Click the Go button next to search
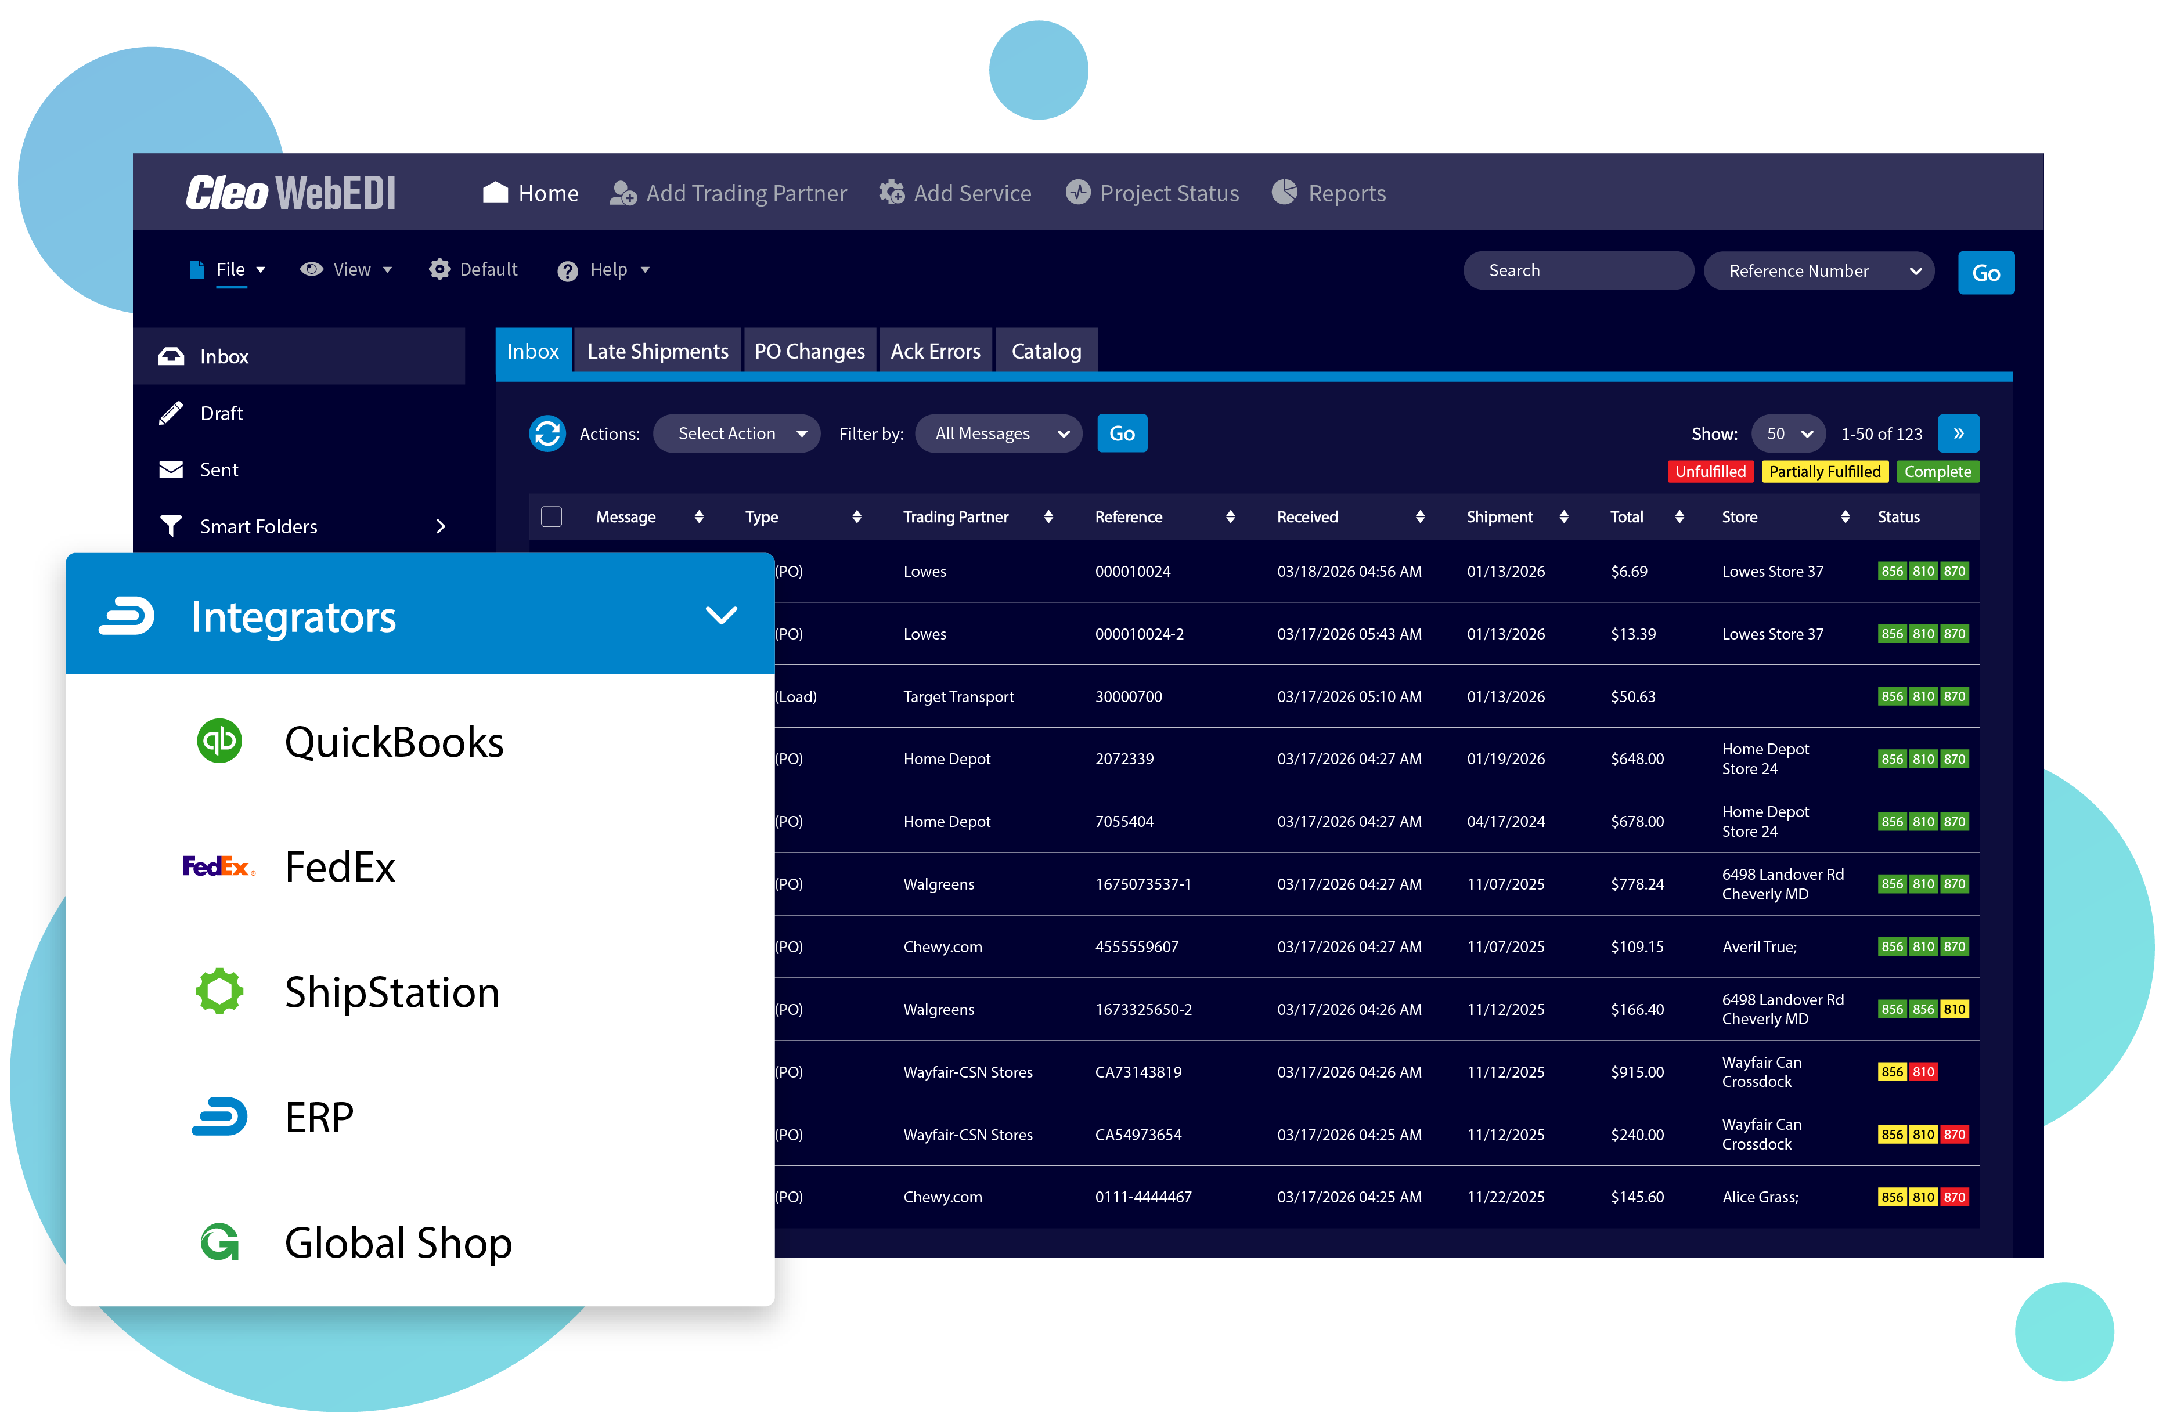 click(1986, 272)
